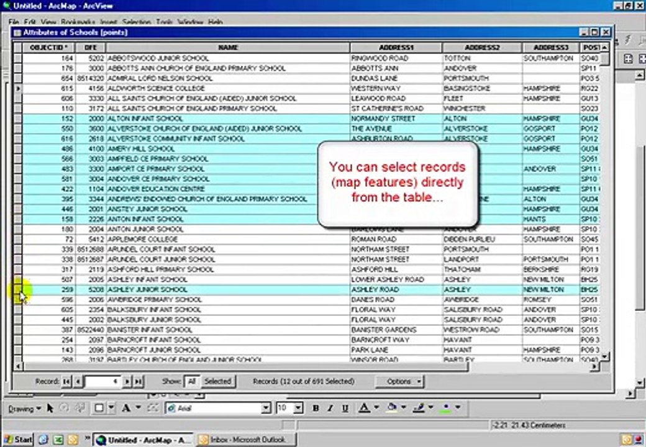The height and width of the screenshot is (447, 646).
Task: Open the Drawing menu dropdown
Action: tap(25, 409)
